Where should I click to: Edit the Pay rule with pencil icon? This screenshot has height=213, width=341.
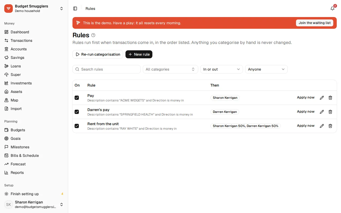pos(322,98)
